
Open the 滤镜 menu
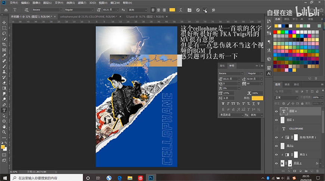click(82, 3)
